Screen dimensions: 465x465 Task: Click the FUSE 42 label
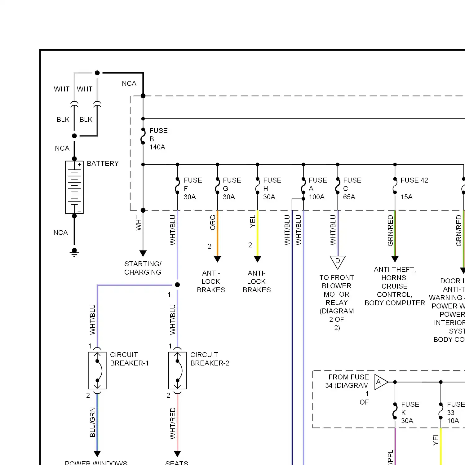click(x=414, y=180)
